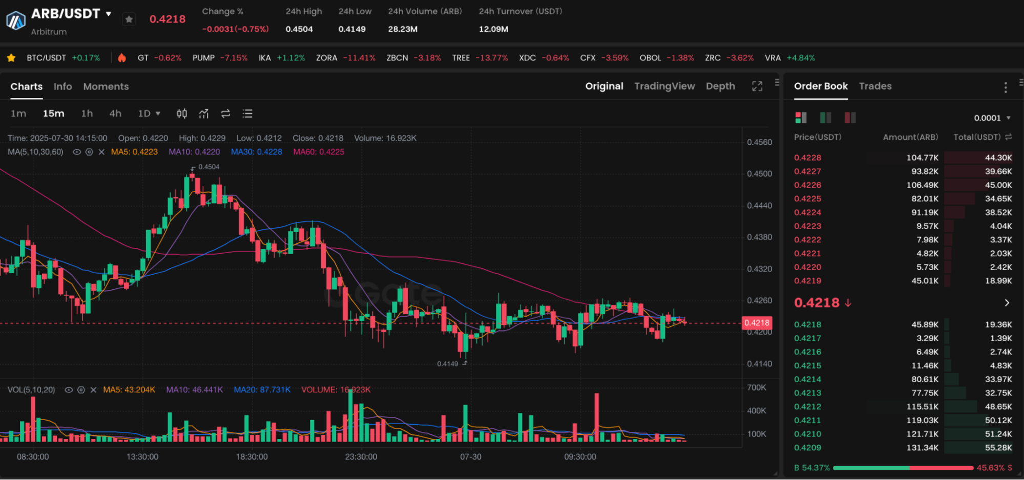1024x480 pixels.
Task: Select the Original chart view
Action: [x=604, y=86]
